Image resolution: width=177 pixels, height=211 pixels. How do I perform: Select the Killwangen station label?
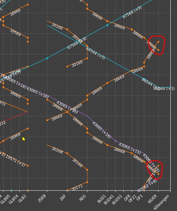pyautogui.click(x=161, y=202)
